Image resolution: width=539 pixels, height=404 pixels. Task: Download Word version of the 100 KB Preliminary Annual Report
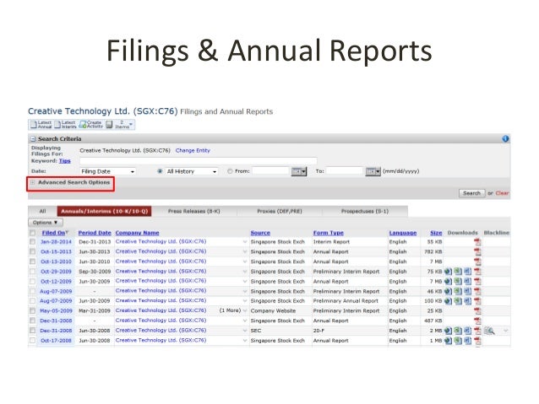[467, 301]
